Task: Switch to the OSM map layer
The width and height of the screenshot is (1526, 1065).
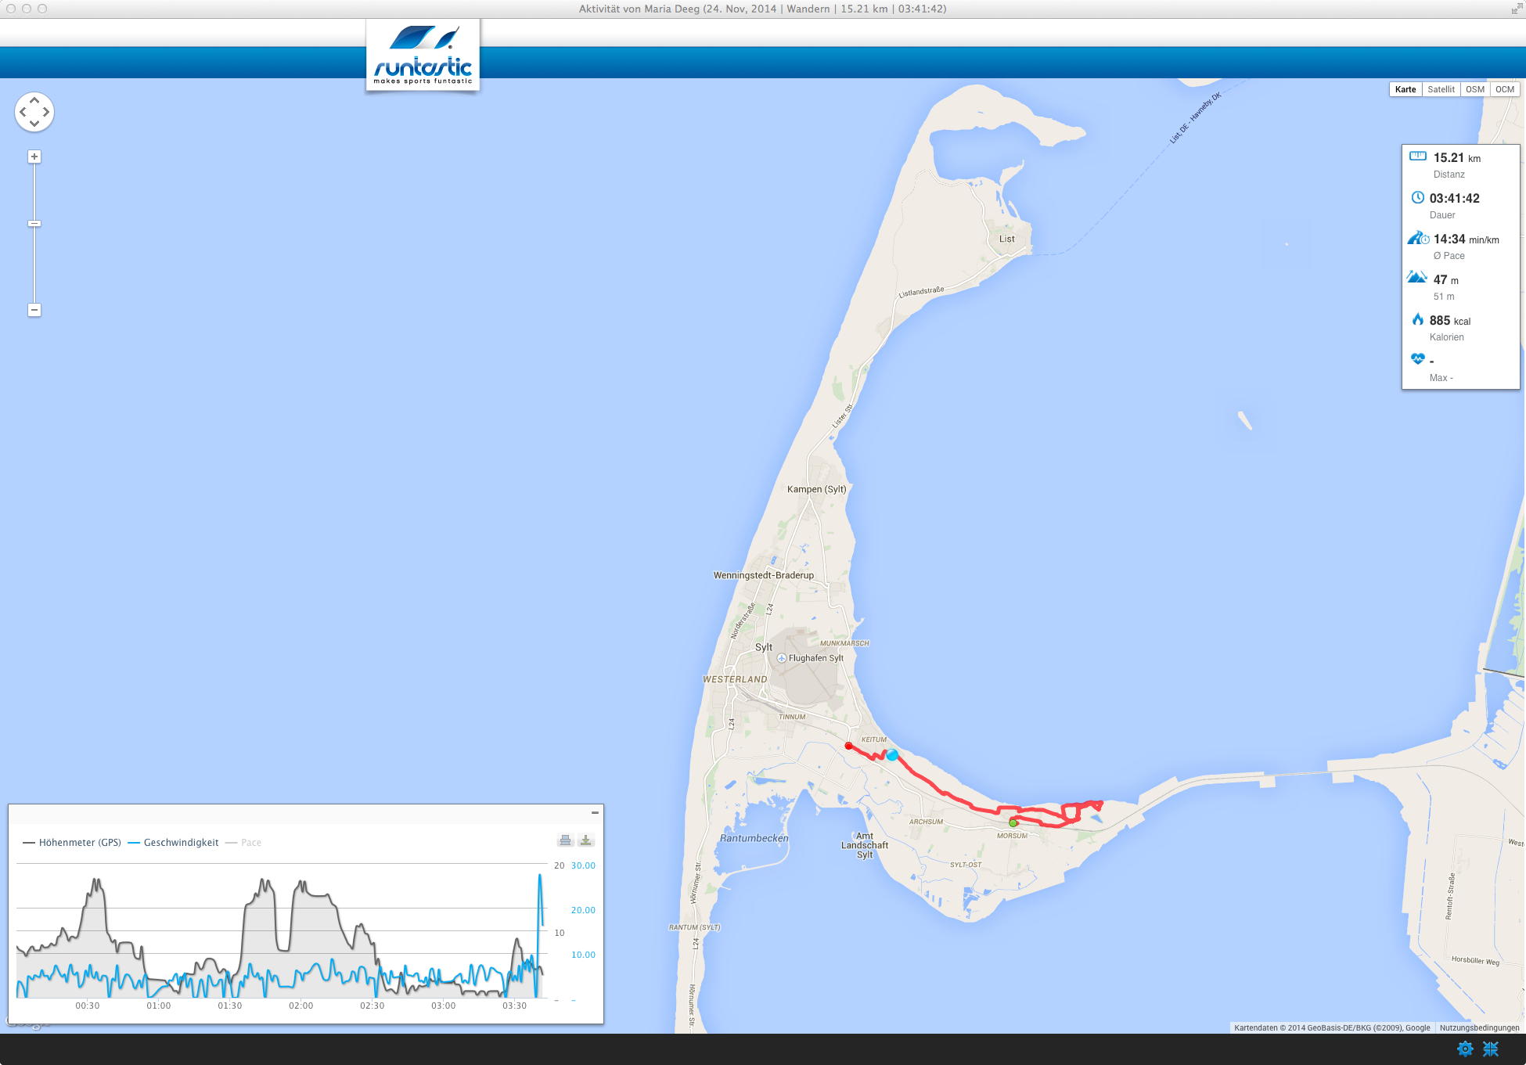Action: tap(1475, 89)
